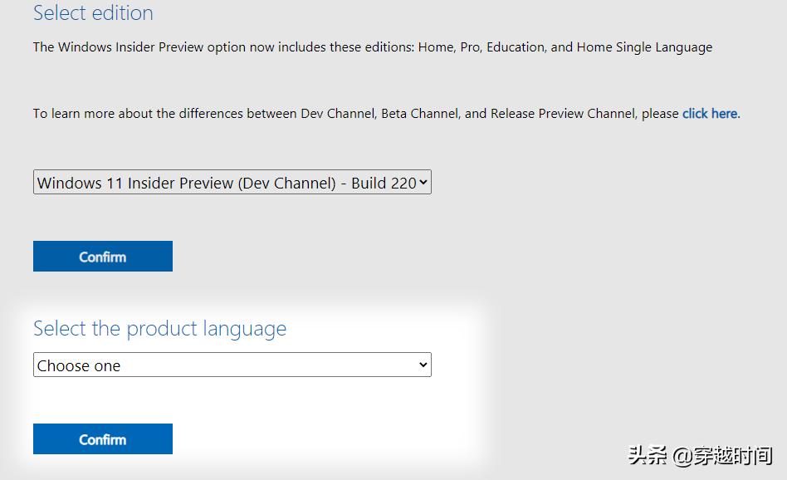Screen dimensions: 787x480
Task: Click the arrow on the product language box
Action: [423, 365]
